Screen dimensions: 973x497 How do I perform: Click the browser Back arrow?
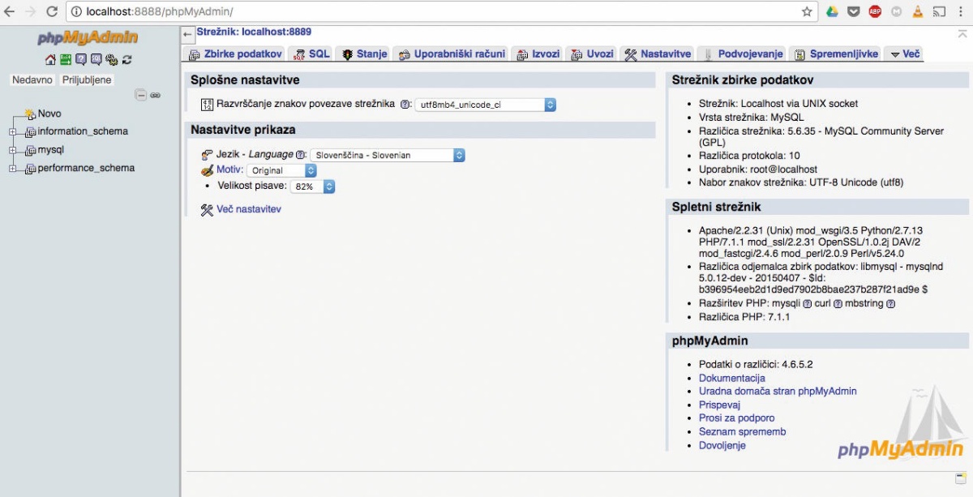[10, 11]
